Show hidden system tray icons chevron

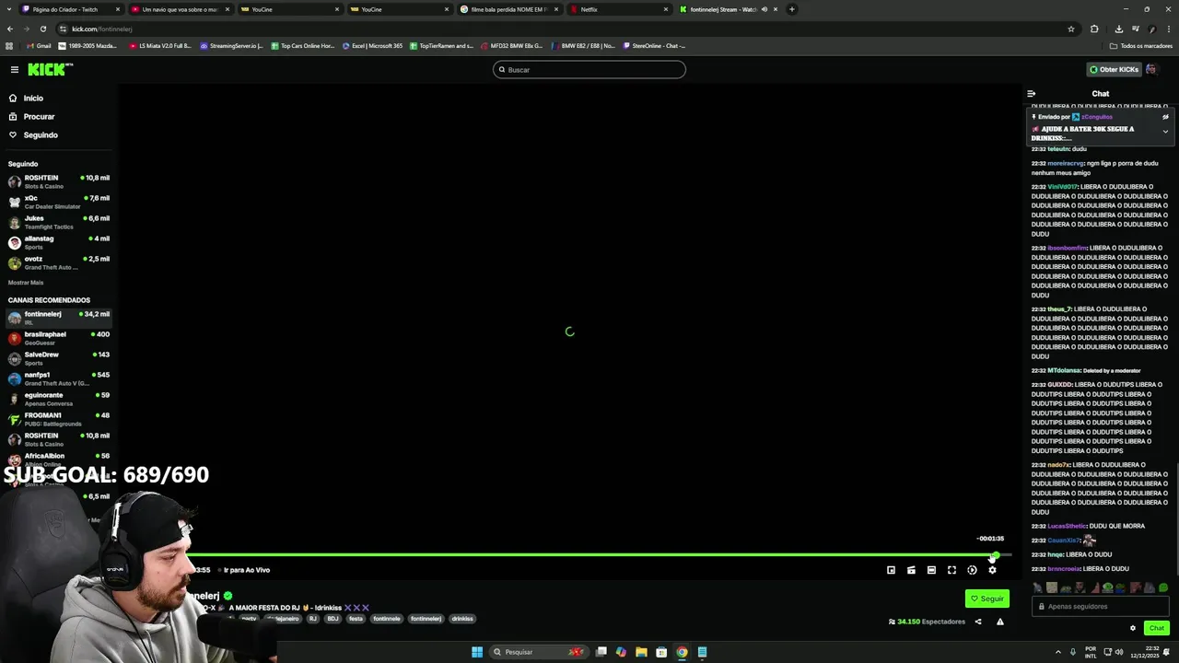tap(1057, 652)
